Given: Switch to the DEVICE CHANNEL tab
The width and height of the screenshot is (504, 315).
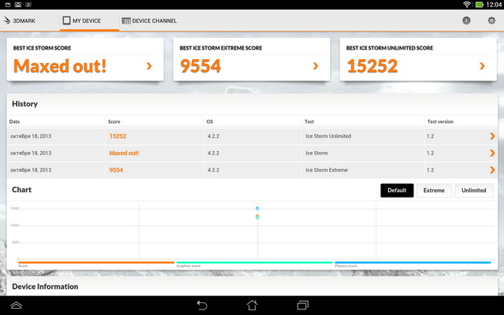Looking at the screenshot, I should coord(149,20).
